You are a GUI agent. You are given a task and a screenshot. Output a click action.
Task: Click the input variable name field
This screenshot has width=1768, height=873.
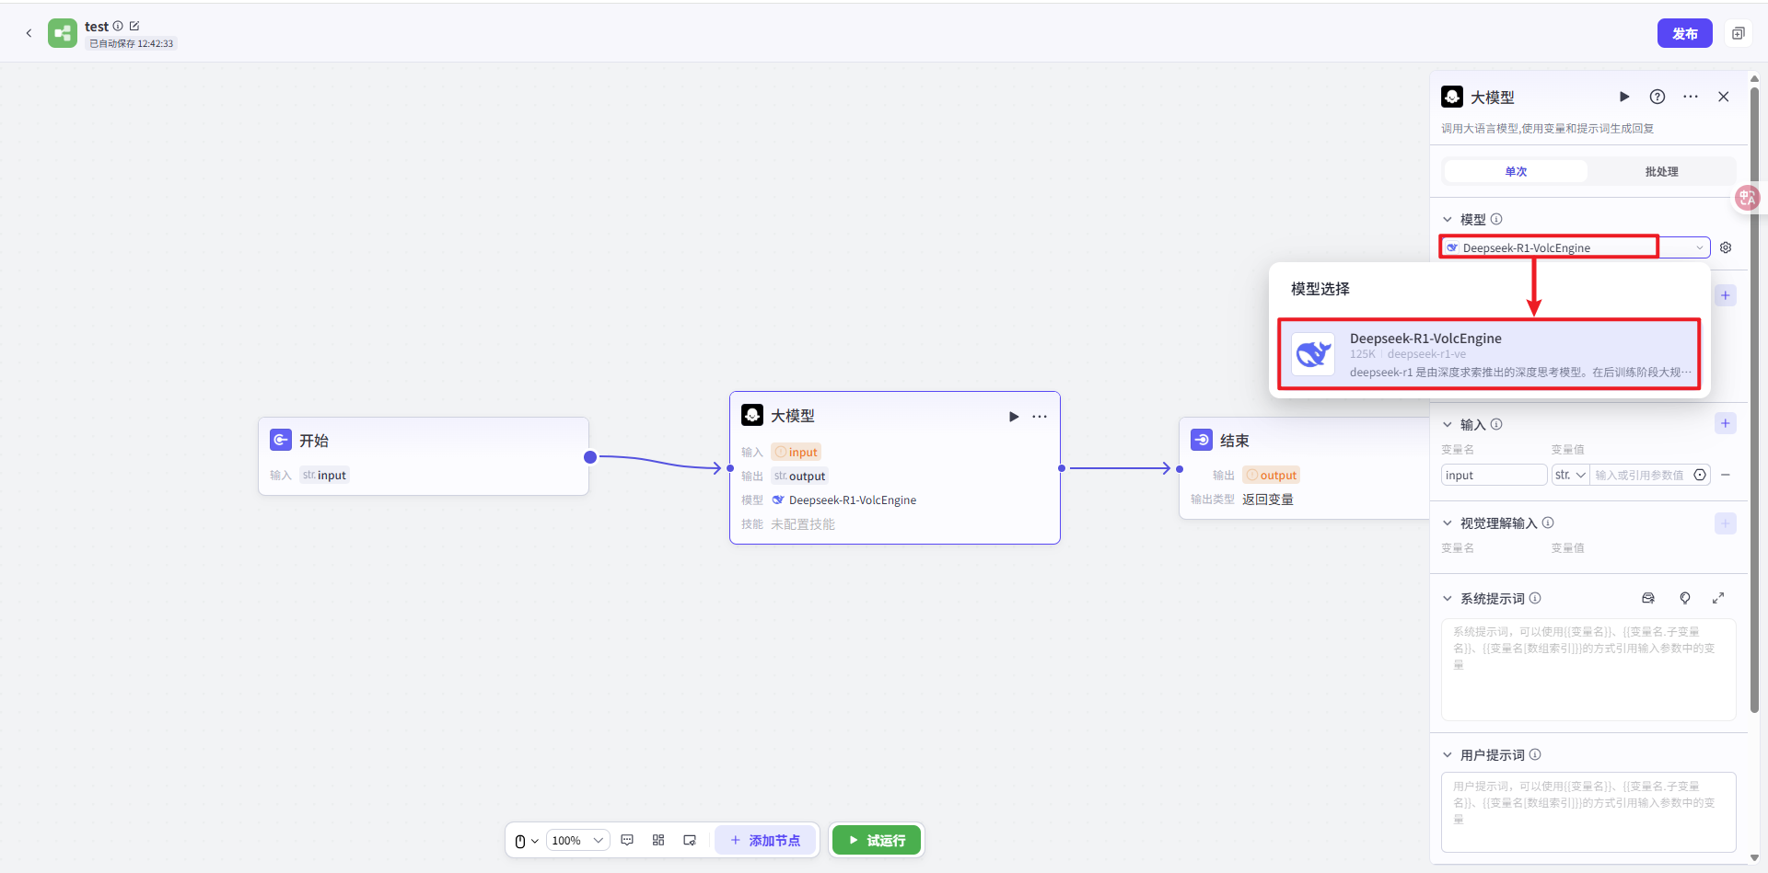coord(1494,475)
